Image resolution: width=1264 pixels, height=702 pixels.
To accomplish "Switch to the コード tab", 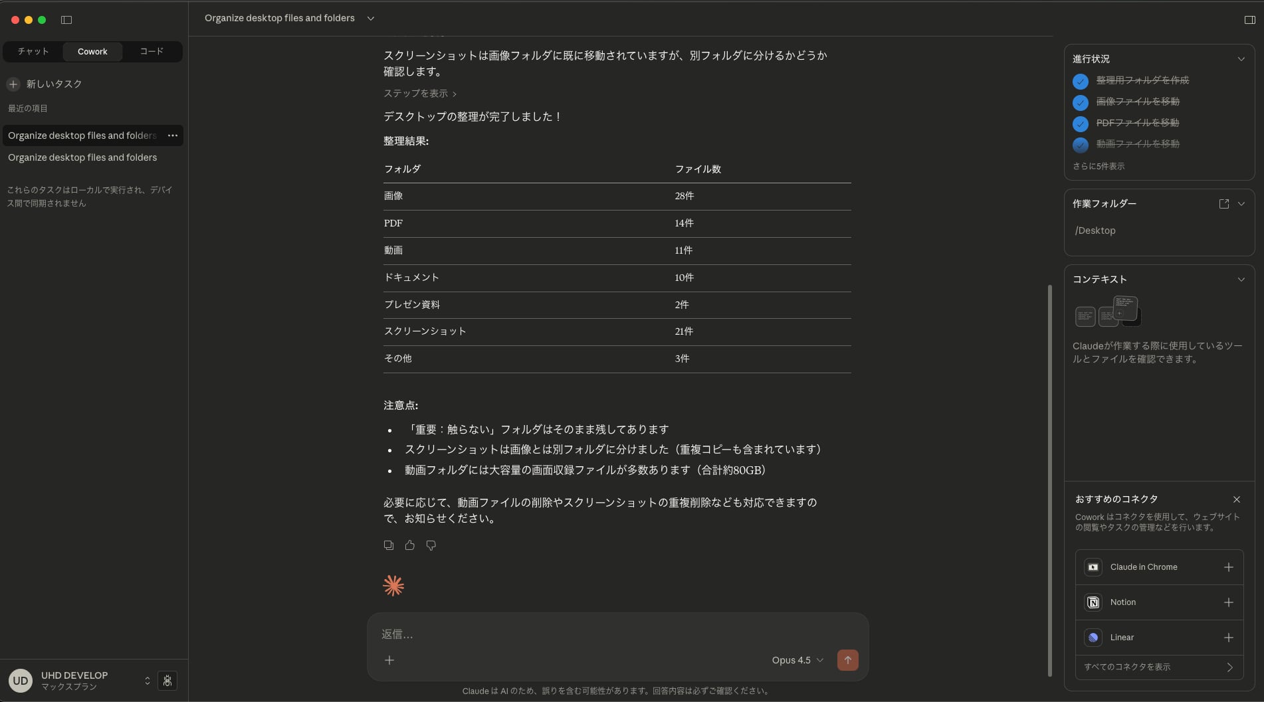I will pos(152,52).
